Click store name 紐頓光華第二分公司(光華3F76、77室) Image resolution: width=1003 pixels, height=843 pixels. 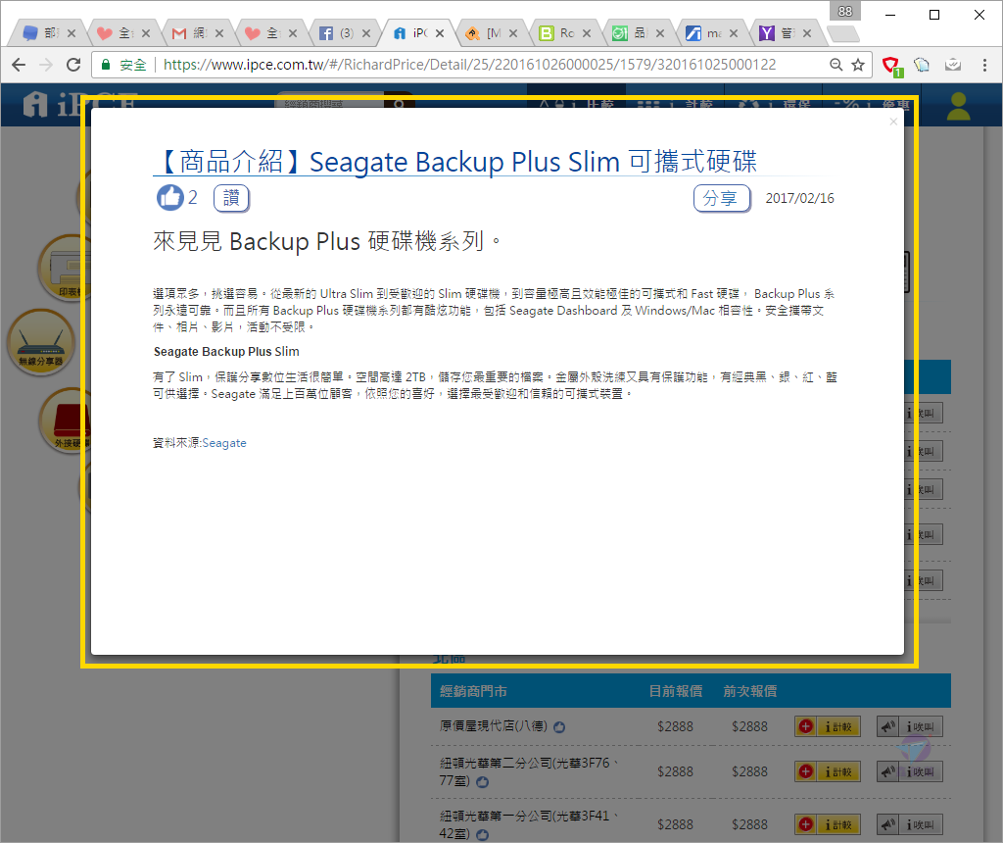(530, 772)
